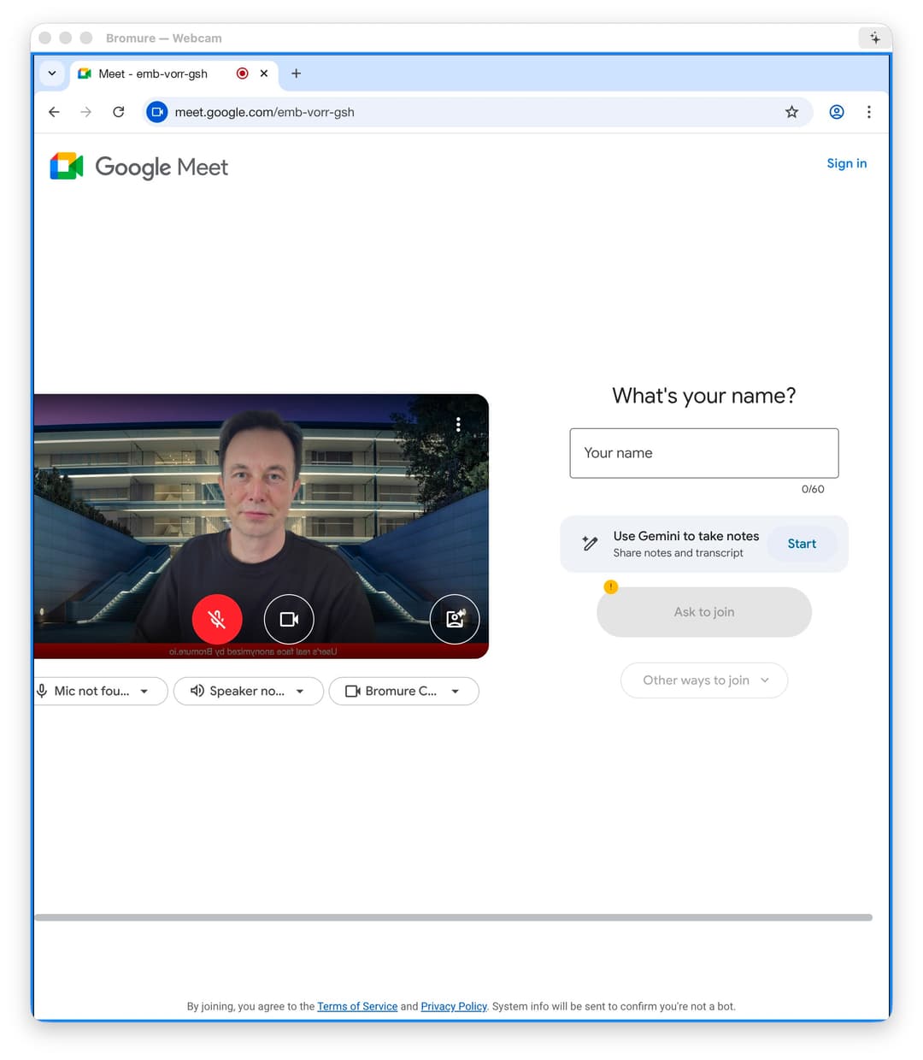
Task: Expand the Bromure Camera dropdown
Action: coord(403,691)
